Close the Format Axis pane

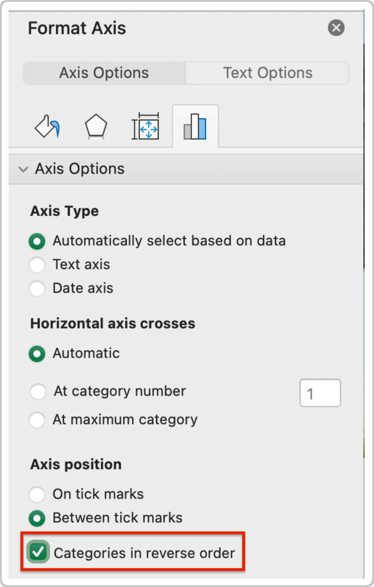(x=336, y=28)
